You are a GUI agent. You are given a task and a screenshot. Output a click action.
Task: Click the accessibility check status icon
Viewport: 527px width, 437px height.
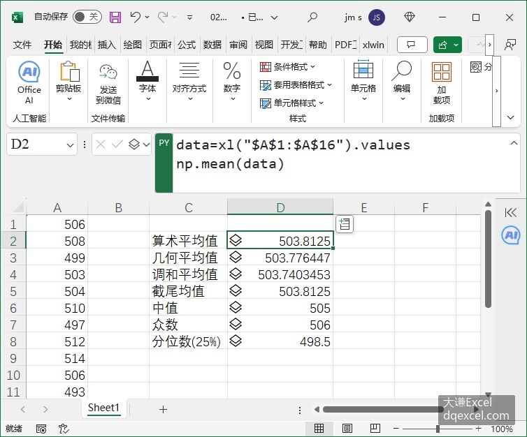(64, 429)
